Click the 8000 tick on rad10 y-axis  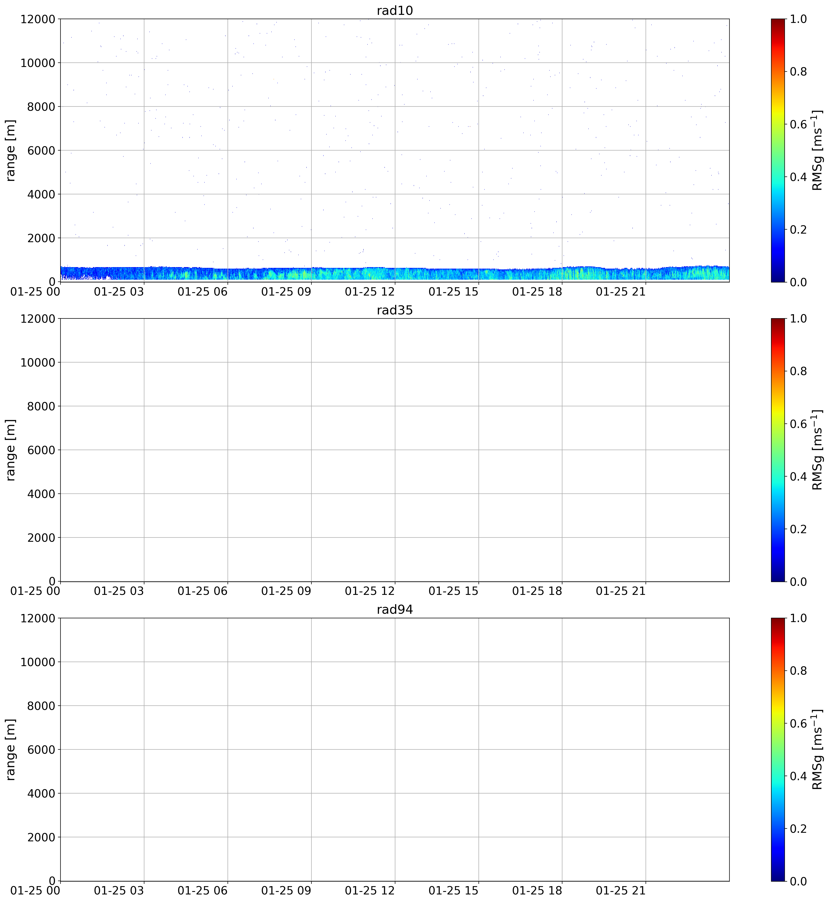coord(41,106)
